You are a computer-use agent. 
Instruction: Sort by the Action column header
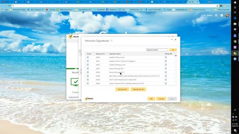89,54
